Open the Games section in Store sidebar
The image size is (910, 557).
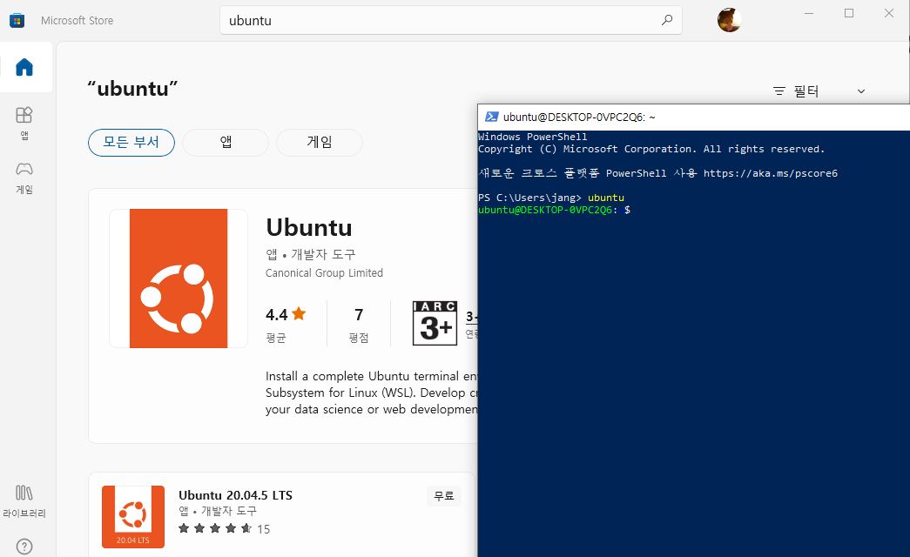coord(24,178)
